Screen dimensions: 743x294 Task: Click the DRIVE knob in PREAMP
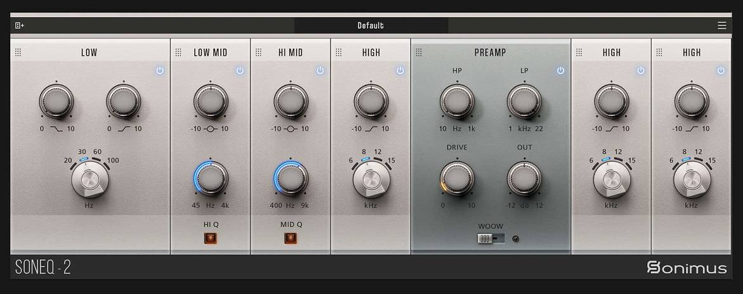click(457, 178)
